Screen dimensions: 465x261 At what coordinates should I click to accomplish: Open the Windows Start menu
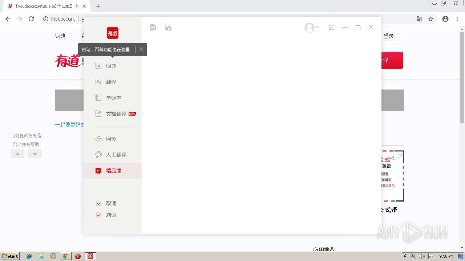[x=10, y=256]
